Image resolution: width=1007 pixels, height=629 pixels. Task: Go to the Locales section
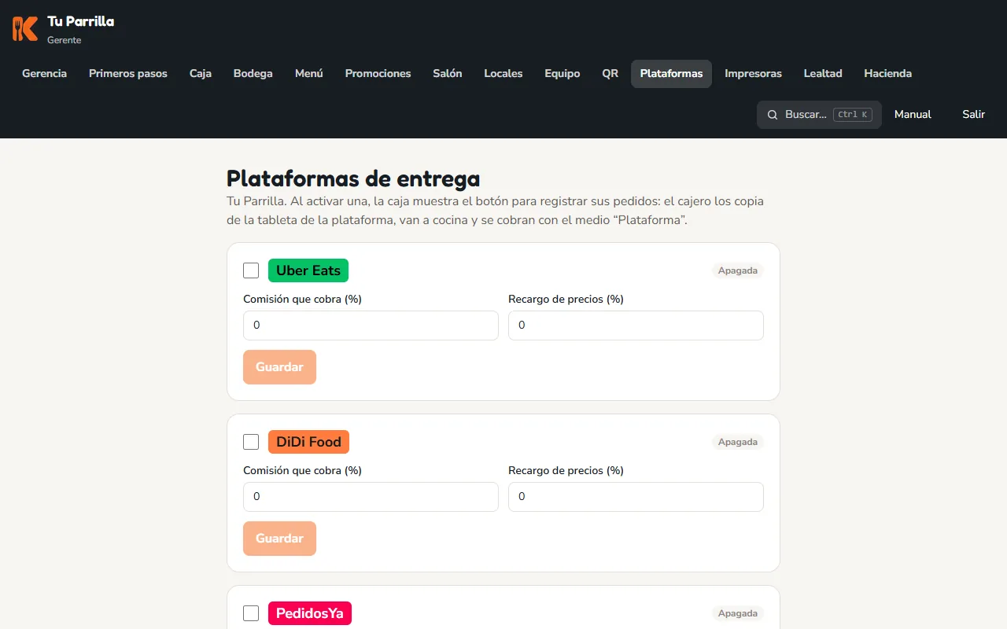pos(503,74)
